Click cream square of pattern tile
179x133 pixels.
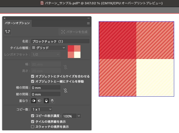[x=155, y=78]
